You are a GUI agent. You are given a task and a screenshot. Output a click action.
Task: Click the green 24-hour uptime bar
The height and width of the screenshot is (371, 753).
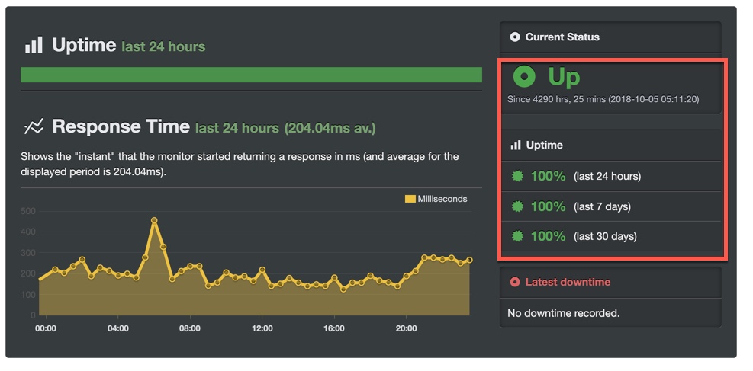[251, 75]
